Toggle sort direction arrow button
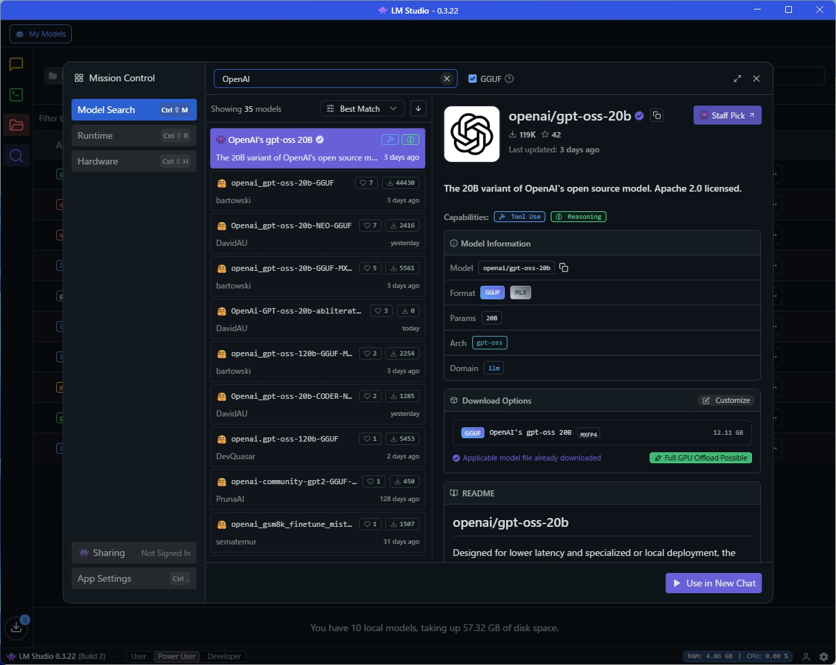The height and width of the screenshot is (665, 836). click(x=418, y=108)
